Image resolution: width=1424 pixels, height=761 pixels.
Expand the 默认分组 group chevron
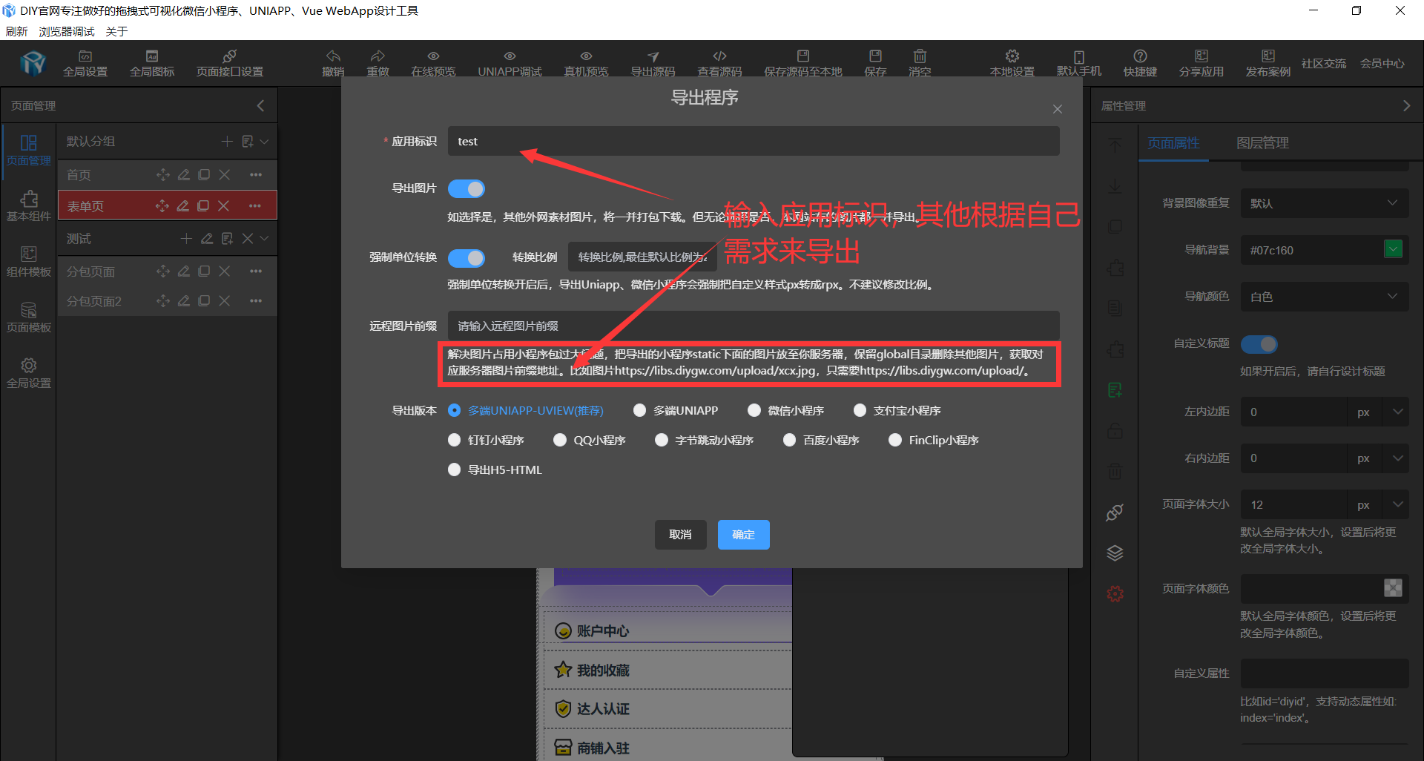pyautogui.click(x=264, y=141)
